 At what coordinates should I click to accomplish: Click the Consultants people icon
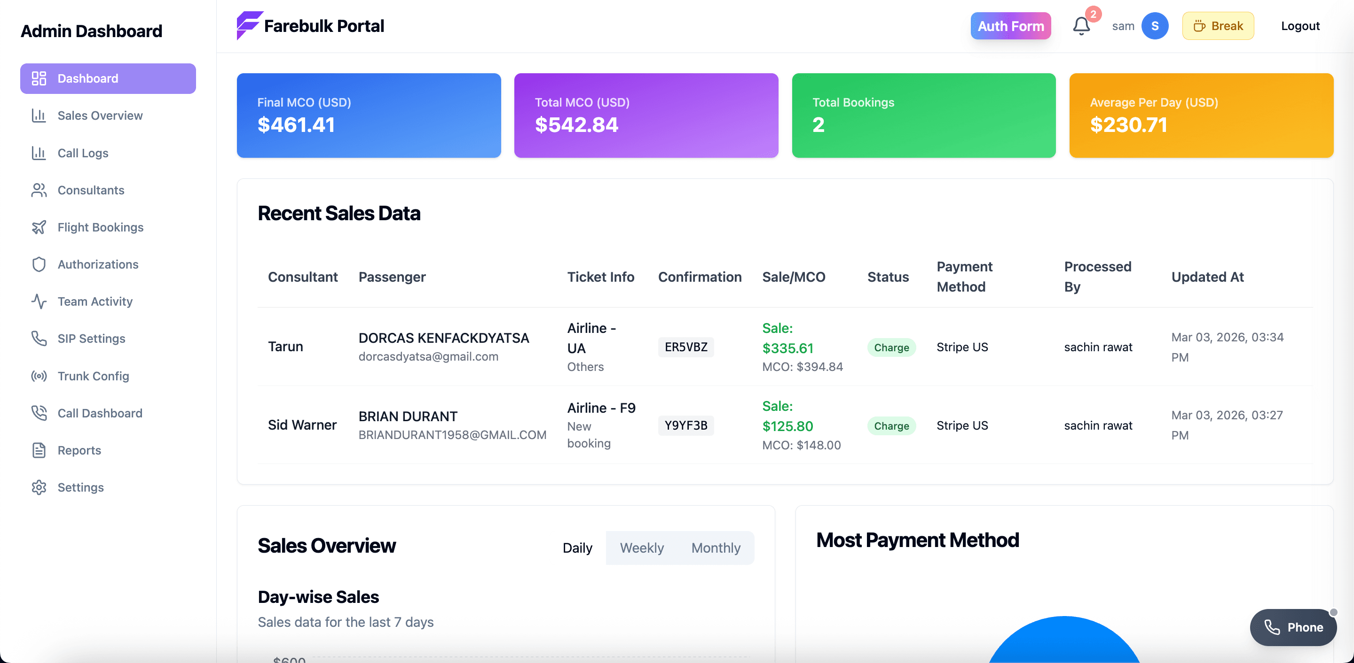[x=39, y=190]
